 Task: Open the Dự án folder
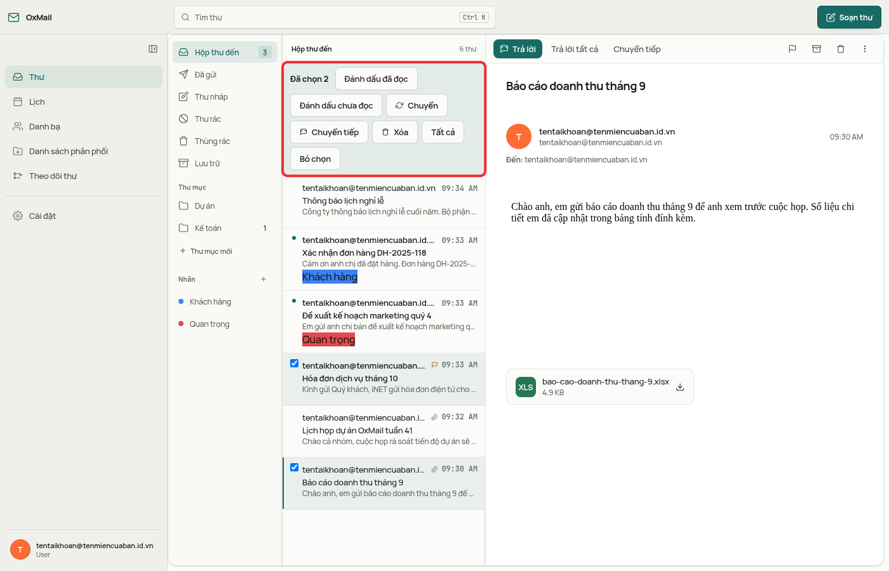[x=225, y=206]
